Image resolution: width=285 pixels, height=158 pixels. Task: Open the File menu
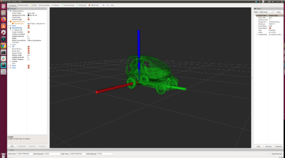[9, 2]
